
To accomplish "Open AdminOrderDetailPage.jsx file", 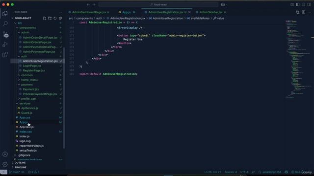I will [40, 38].
